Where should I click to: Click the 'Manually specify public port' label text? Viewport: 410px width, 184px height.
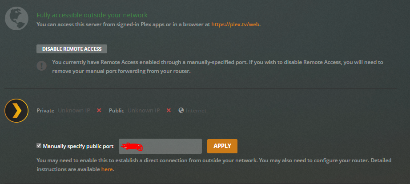coord(78,146)
